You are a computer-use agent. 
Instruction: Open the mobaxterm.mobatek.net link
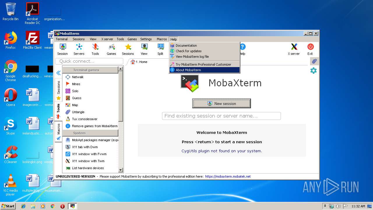coord(228,176)
